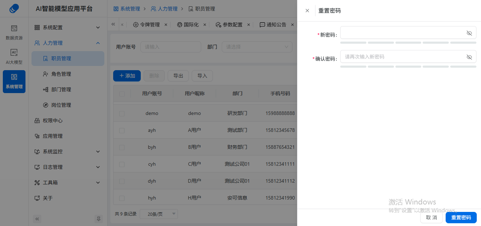Image resolution: width=481 pixels, height=226 pixels.
Task: Focus the 确认密码 input field
Action: (408, 56)
